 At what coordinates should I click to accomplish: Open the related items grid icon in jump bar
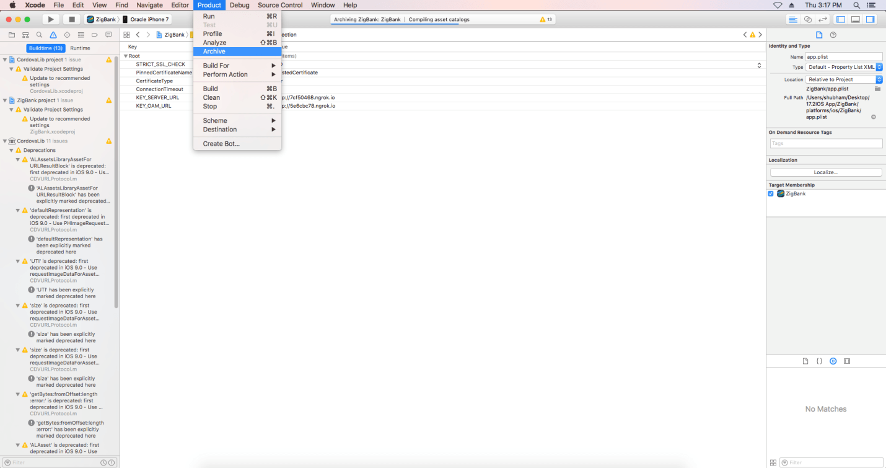coord(126,35)
